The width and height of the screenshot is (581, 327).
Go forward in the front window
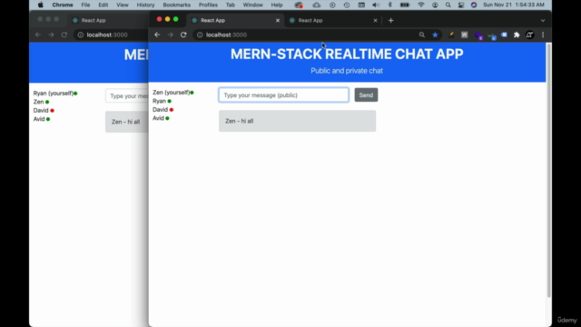pyautogui.click(x=170, y=35)
